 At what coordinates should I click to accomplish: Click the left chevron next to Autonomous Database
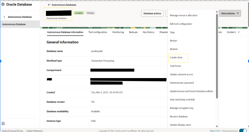pyautogui.click(x=4, y=17)
